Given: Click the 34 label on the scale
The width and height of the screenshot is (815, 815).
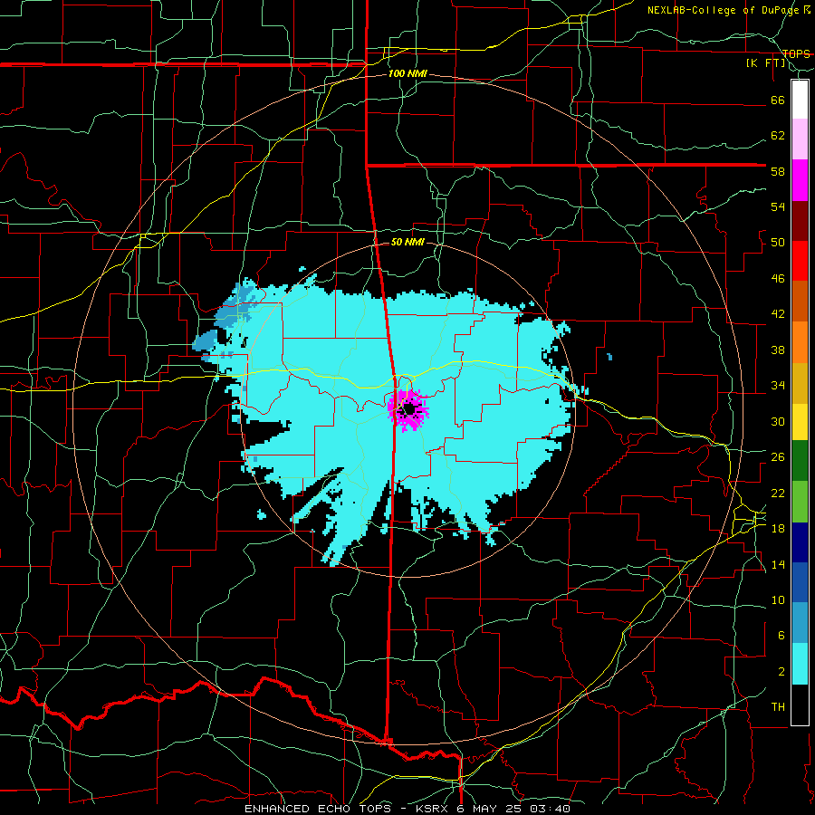Looking at the screenshot, I should (x=778, y=386).
